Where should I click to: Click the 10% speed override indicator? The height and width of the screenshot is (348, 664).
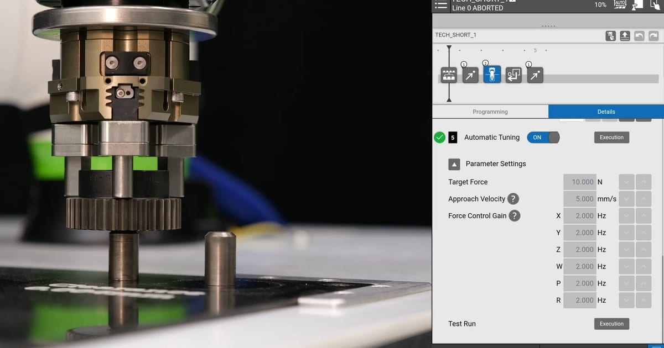[600, 4]
